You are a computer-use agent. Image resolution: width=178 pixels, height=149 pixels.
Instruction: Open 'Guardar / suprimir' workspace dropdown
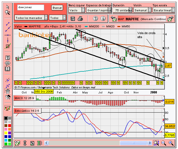coord(99,10)
